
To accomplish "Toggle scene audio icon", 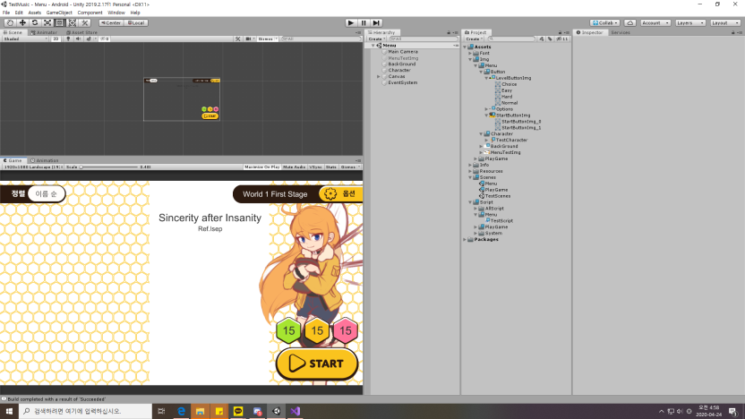I will 79,39.
